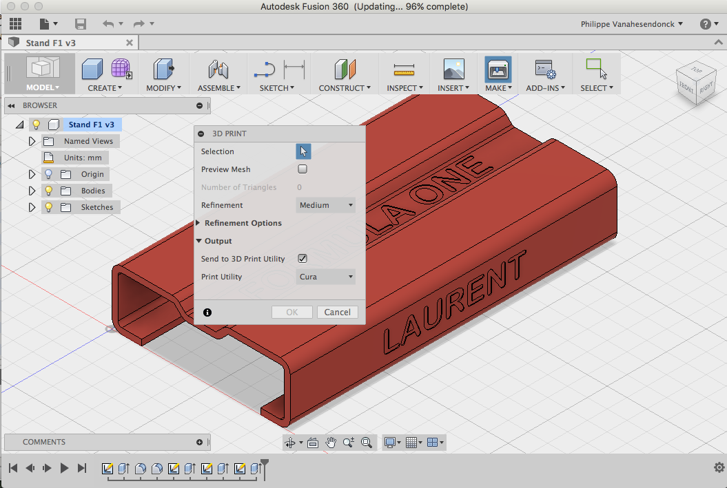Open the MODIFY menu
727x488 pixels.
coord(163,88)
